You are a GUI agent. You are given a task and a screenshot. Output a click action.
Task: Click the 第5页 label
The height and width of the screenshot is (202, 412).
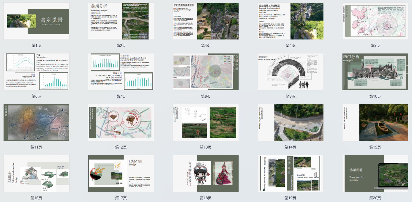(x=375, y=46)
